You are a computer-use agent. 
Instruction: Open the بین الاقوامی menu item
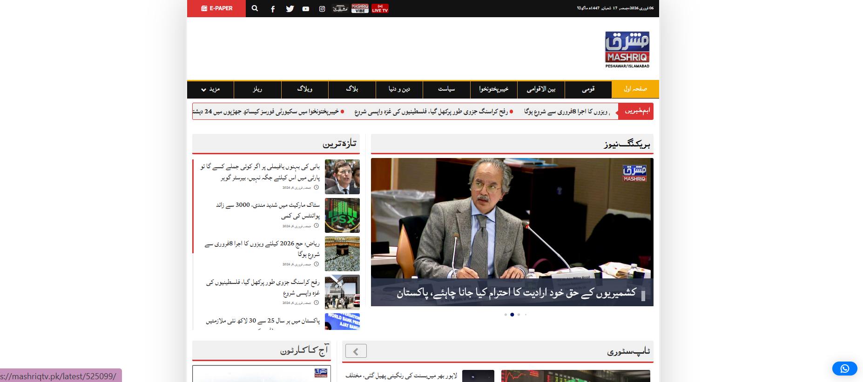pyautogui.click(x=541, y=89)
